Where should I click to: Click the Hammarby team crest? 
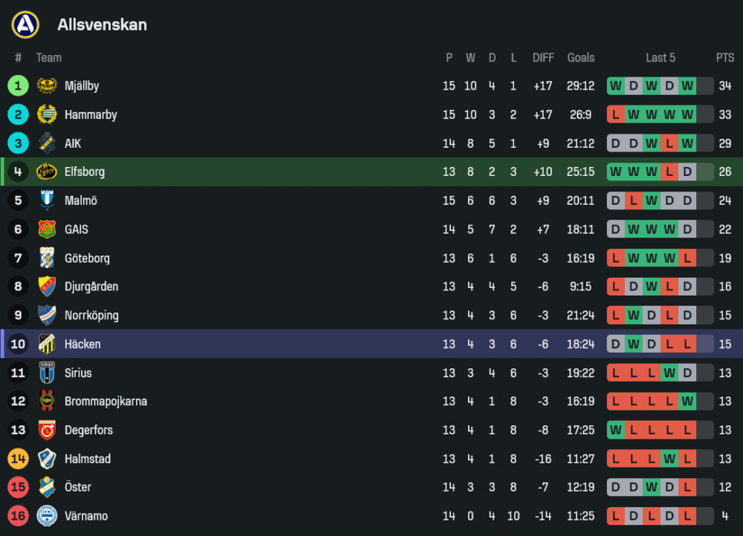[47, 114]
